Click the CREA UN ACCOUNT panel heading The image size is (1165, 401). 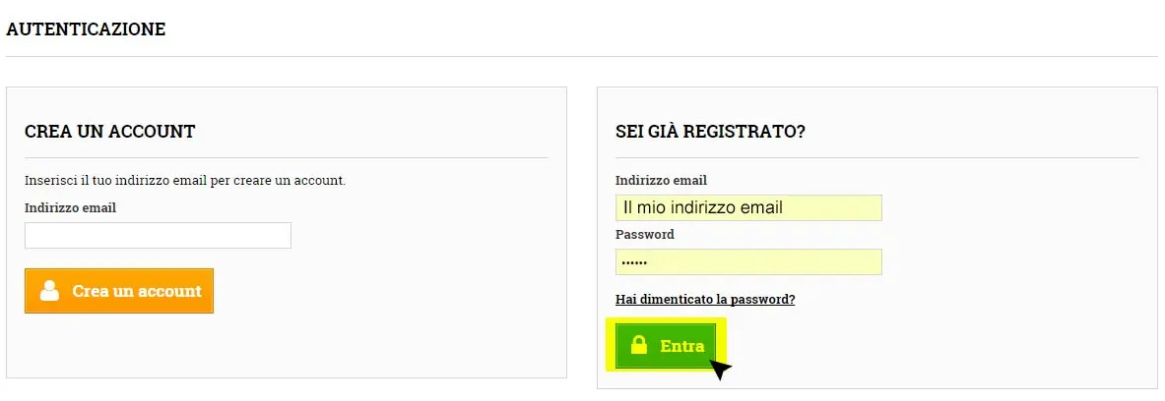(110, 132)
